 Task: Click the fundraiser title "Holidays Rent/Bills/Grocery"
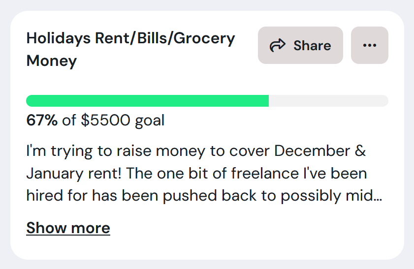[130, 38]
